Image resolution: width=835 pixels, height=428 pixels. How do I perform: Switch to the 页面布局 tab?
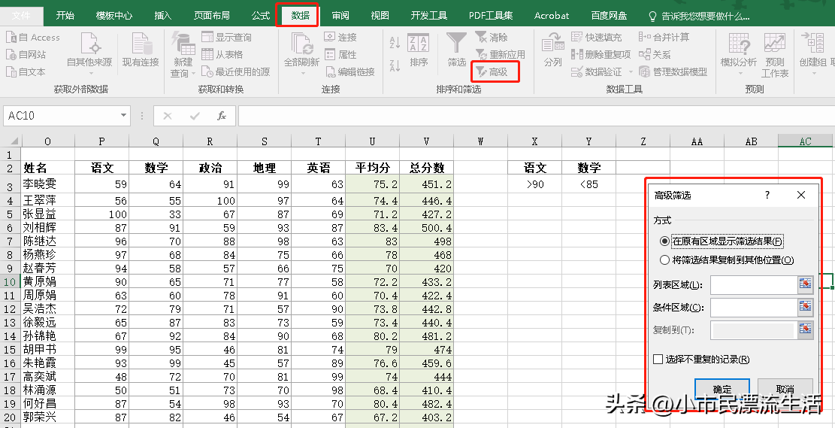coord(212,16)
